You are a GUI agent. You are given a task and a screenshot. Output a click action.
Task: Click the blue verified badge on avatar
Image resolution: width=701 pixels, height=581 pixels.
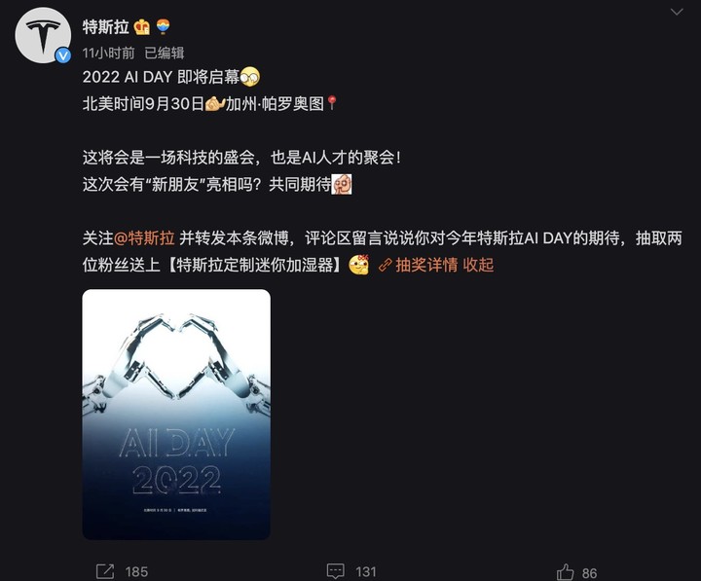pos(63,55)
